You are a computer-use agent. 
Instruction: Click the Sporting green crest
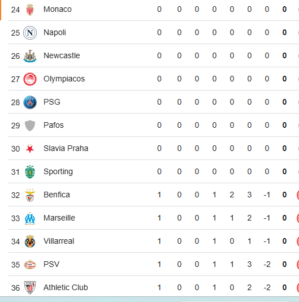pos(30,172)
